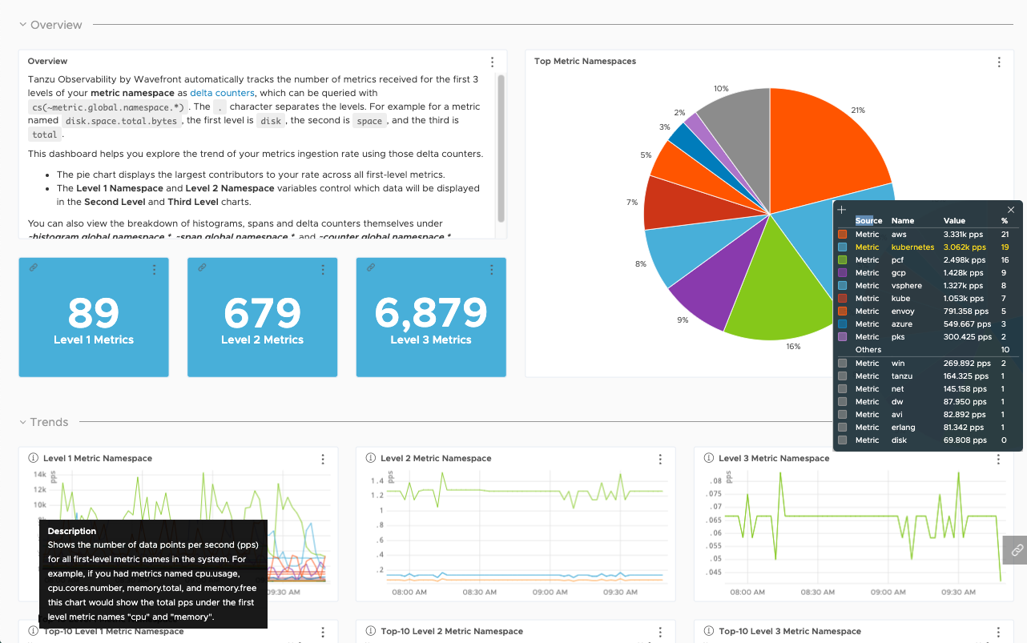Click the gray swatch for win in the legend
Screen dimensions: 1027x643
tap(842, 364)
